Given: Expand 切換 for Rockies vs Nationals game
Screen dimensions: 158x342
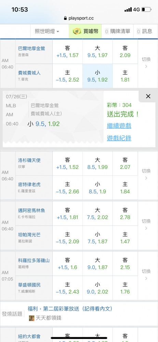Looking at the screenshot, I should pos(146,275).
